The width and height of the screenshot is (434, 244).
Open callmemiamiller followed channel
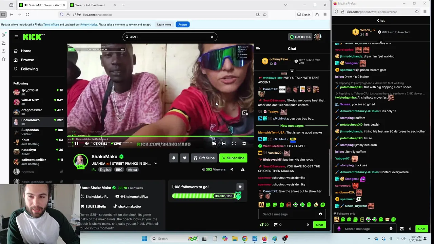pyautogui.click(x=38, y=161)
